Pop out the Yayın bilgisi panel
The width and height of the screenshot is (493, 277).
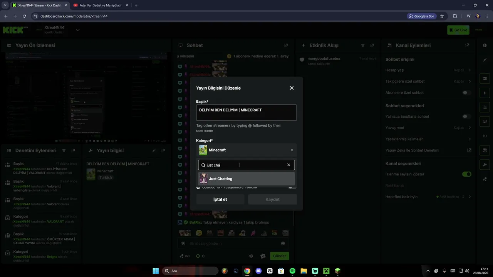pyautogui.click(x=163, y=150)
